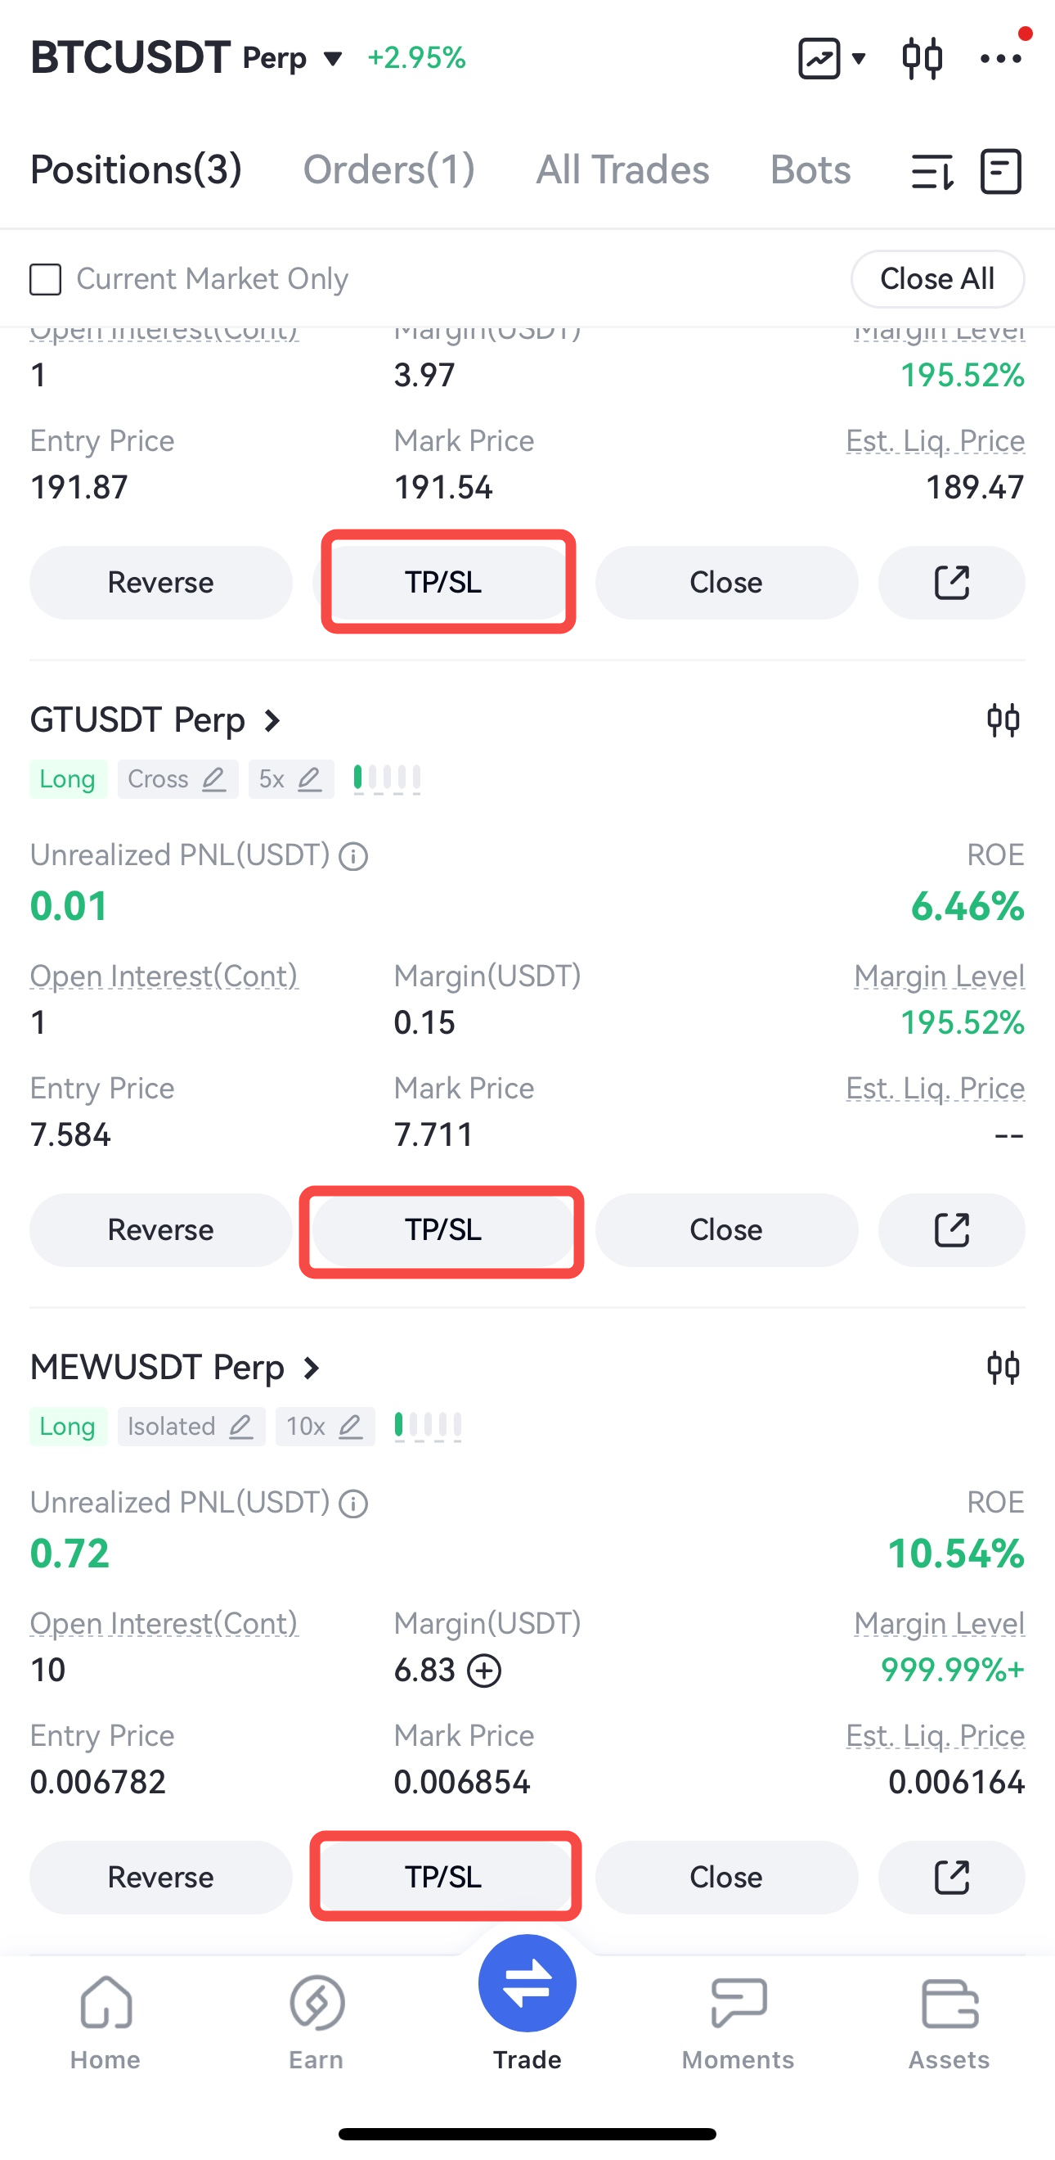Go to the Assets wallet tab
This screenshot has width=1055, height=2160.
tap(949, 2022)
